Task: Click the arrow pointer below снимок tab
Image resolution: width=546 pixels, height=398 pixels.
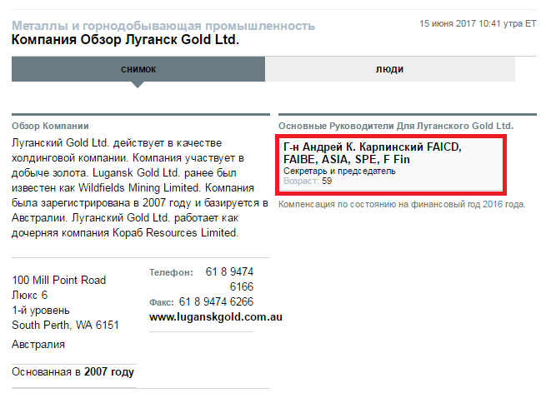Action: point(138,84)
